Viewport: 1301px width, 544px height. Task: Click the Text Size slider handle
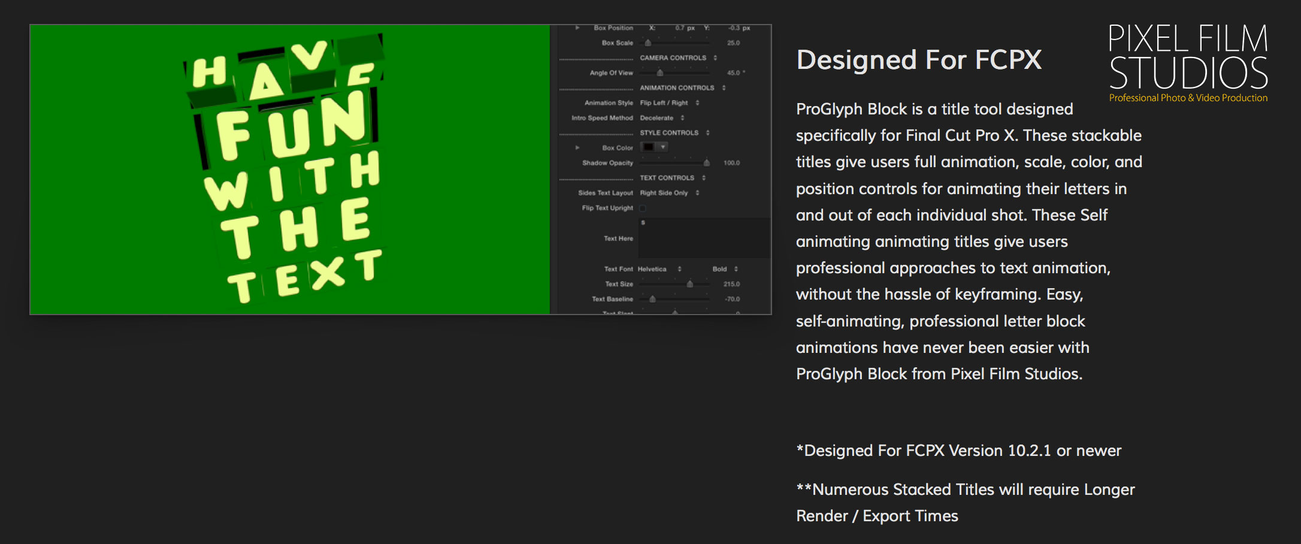tap(690, 284)
